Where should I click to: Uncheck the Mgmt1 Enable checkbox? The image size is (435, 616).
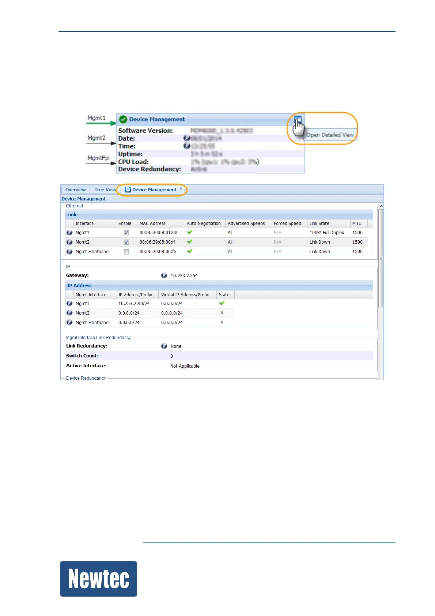click(x=126, y=233)
